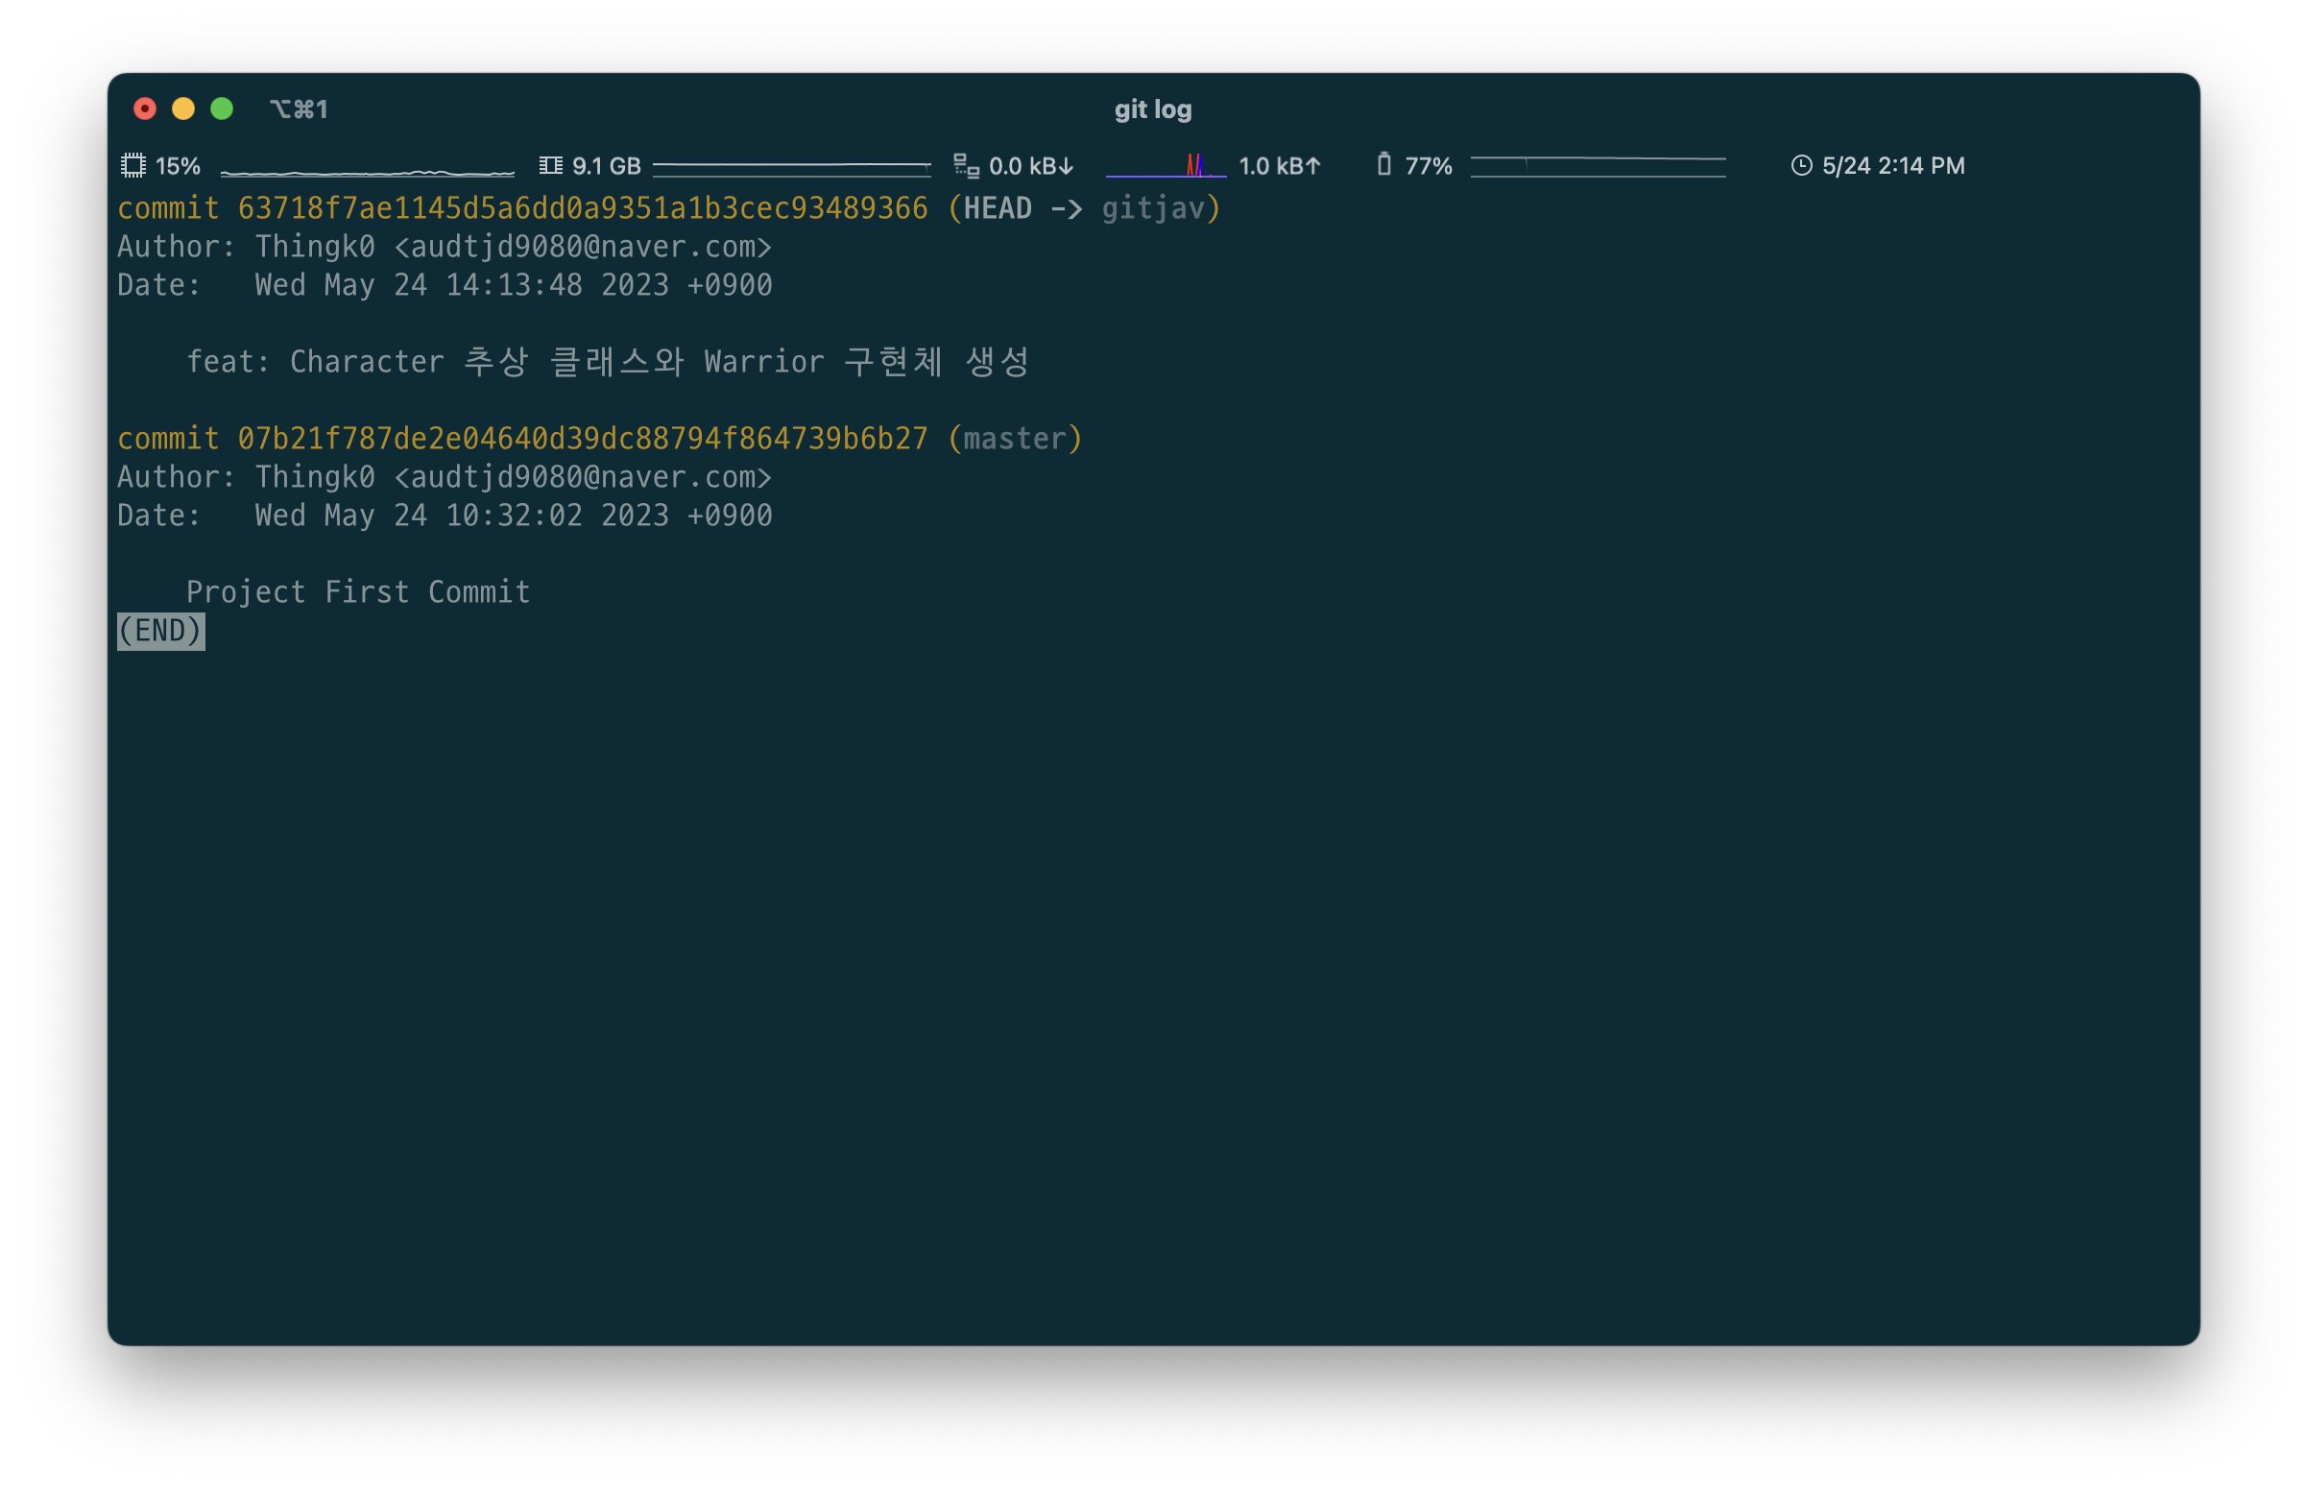The height and width of the screenshot is (1488, 2308).
Task: Click the network activity icon
Action: point(965,165)
